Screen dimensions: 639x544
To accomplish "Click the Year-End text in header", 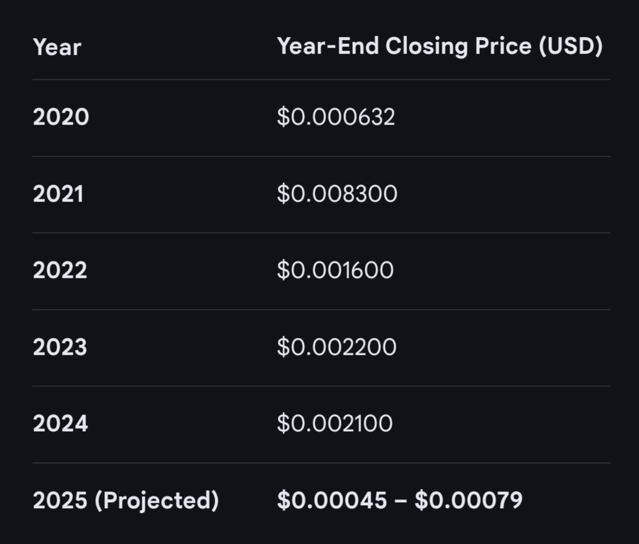I will tap(328, 46).
